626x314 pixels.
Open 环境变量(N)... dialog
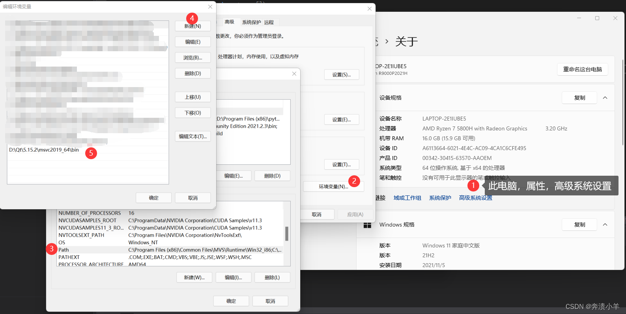click(x=333, y=186)
